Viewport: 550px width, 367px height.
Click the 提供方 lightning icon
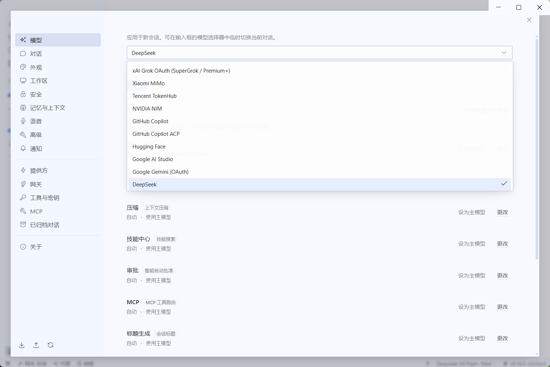23,170
